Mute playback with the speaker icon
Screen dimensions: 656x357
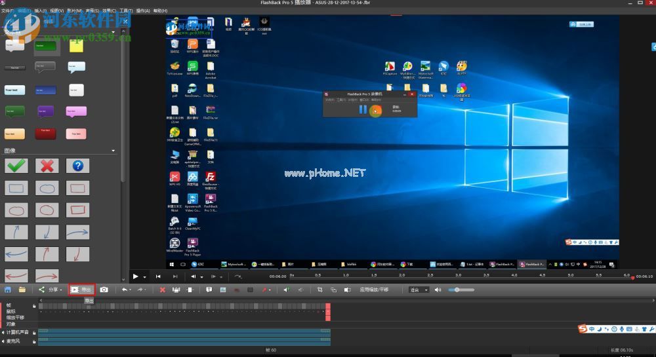(438, 290)
